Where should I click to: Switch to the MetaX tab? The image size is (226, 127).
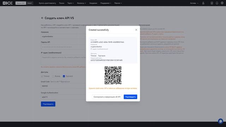[x=30, y=3]
